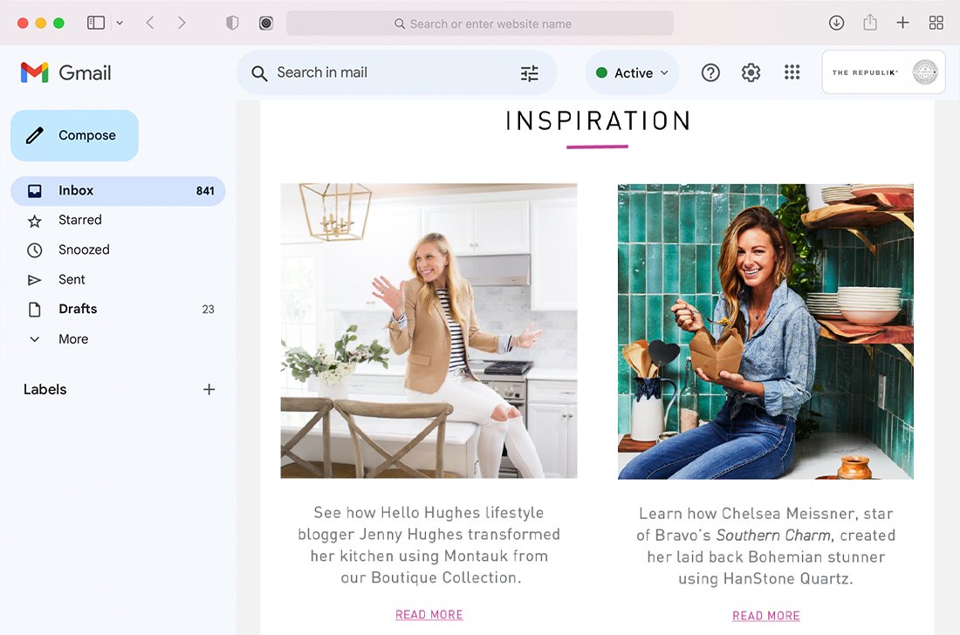Screen dimensions: 960x635
Task: Open the Google apps grid
Action: pos(792,72)
